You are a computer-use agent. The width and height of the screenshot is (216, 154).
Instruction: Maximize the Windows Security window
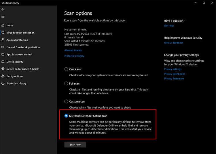tap(204, 3)
